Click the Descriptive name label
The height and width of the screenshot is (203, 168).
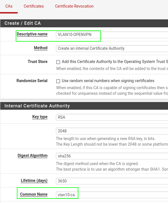[32, 34]
